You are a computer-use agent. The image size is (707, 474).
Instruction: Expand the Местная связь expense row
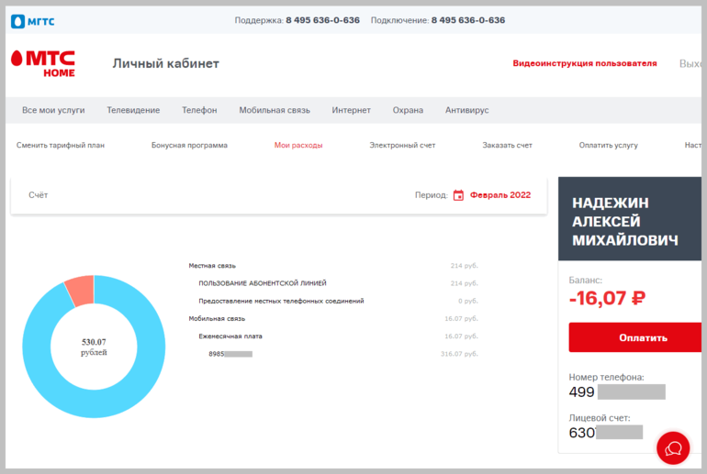pyautogui.click(x=333, y=266)
